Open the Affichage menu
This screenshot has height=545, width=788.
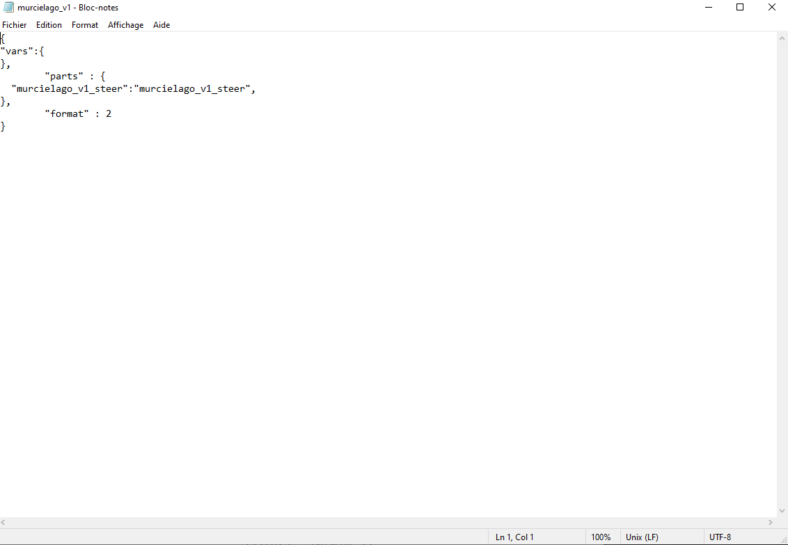[125, 24]
